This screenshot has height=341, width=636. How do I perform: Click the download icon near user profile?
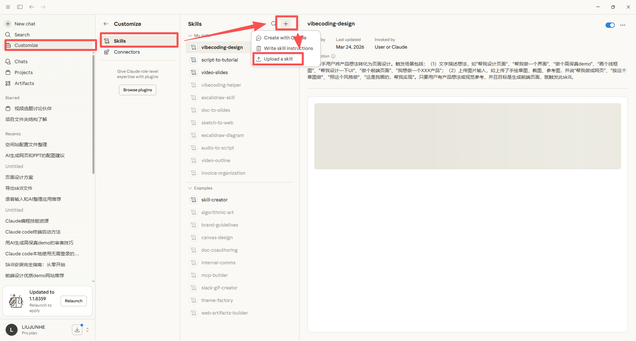[77, 330]
